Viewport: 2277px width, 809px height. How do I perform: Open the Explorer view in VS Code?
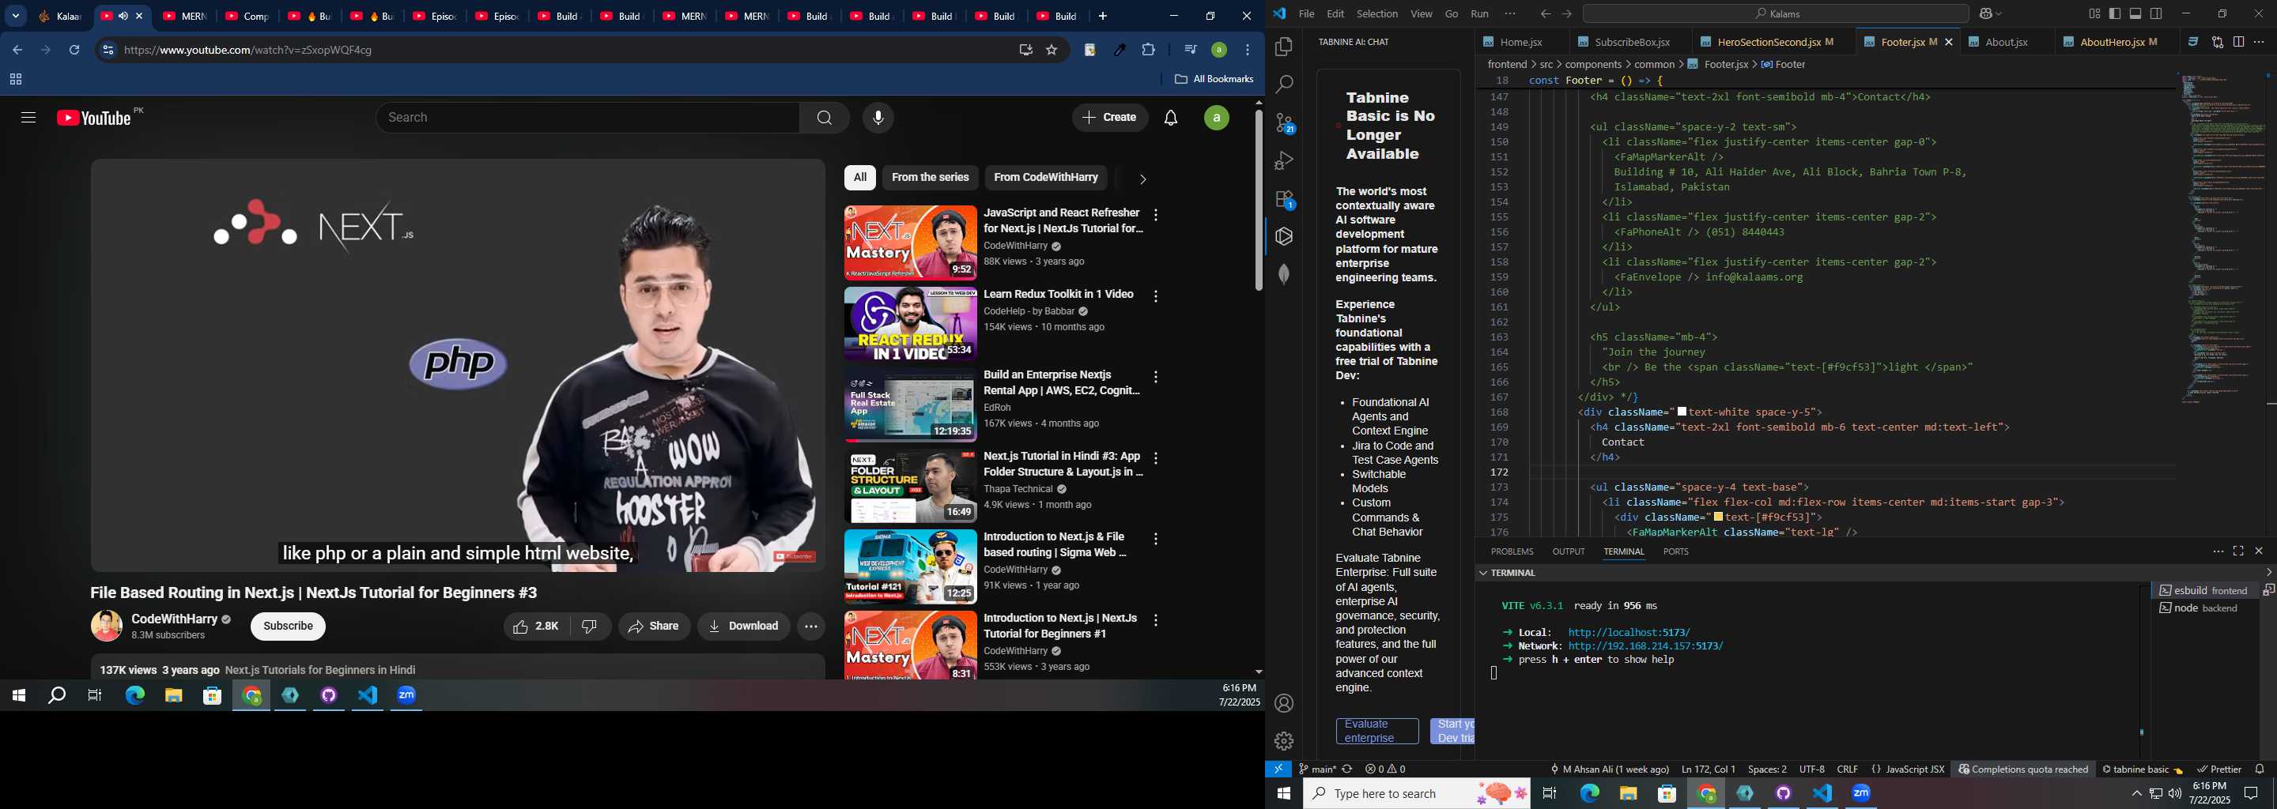point(1283,47)
